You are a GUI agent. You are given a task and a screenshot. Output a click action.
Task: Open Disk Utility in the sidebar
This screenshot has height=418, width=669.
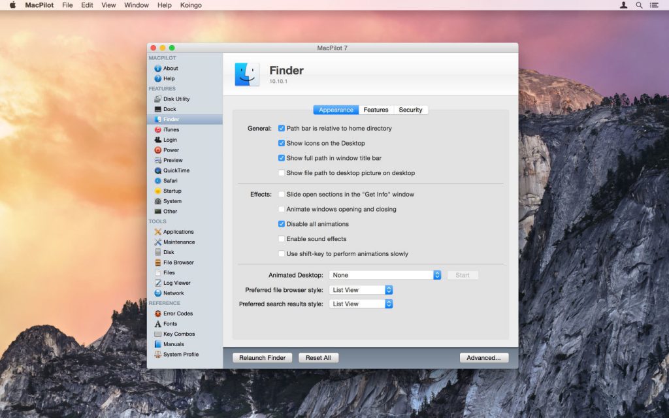(175, 99)
